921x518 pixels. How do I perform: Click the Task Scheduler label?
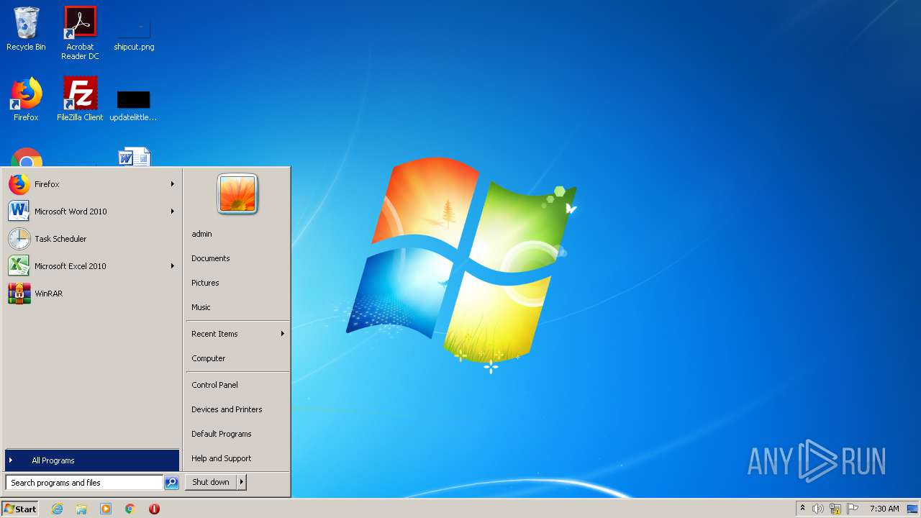(x=60, y=239)
